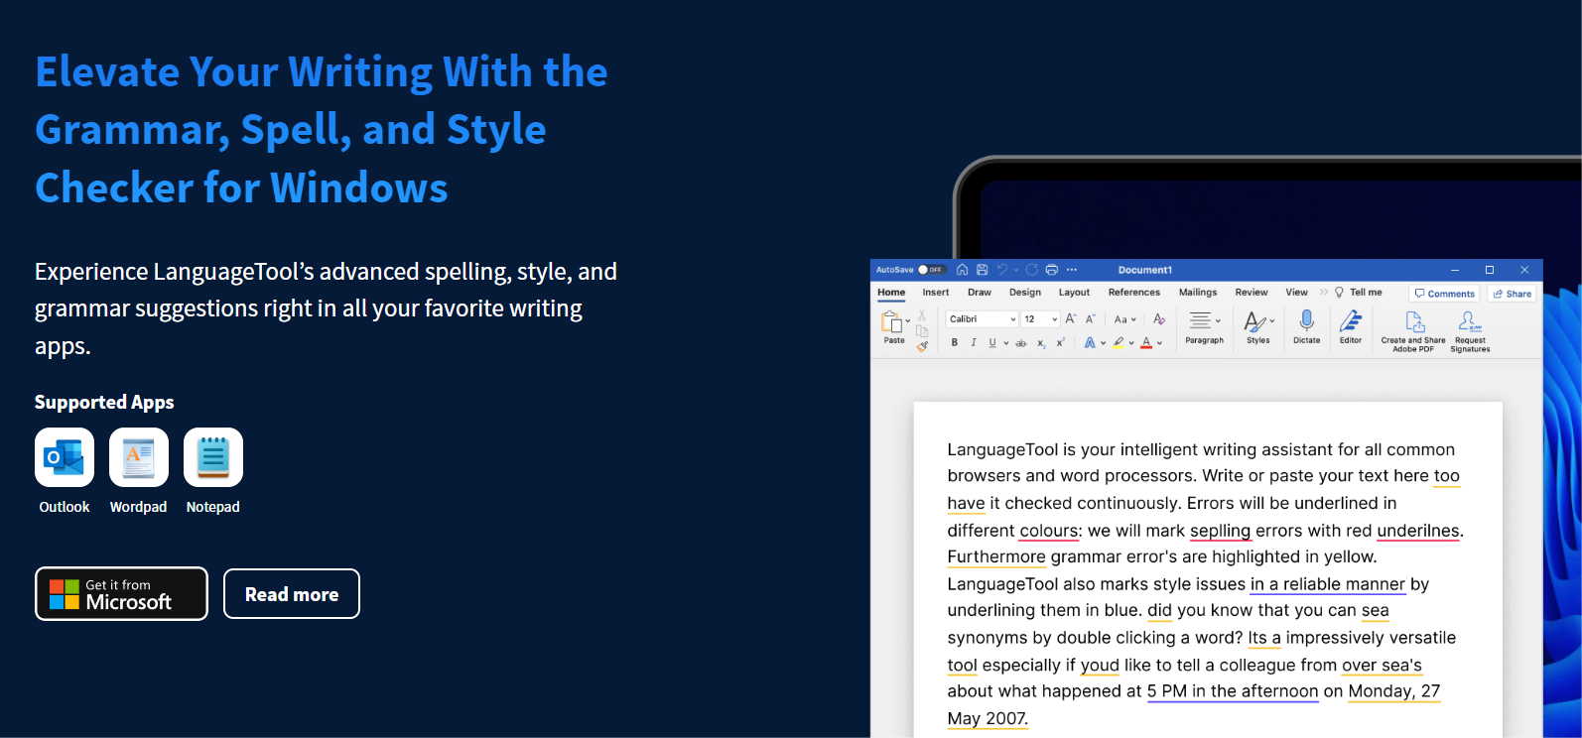Click the Paste clipboard icon
The image size is (1582, 738).
tap(892, 322)
